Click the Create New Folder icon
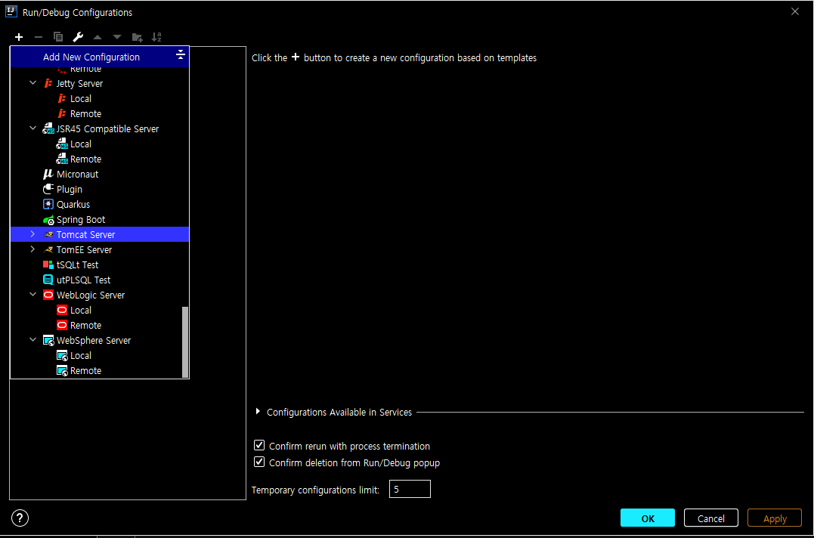814x538 pixels. point(137,37)
